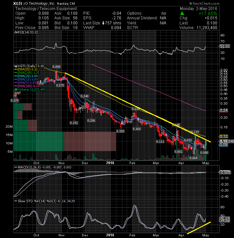The image size is (234, 238).
Task: Click the EPS value -2.76
Action: tap(116, 18)
